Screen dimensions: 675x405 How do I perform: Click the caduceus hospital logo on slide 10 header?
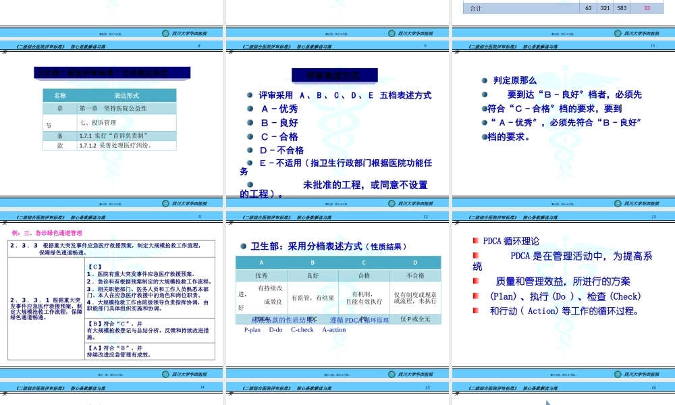pyautogui.click(x=618, y=32)
